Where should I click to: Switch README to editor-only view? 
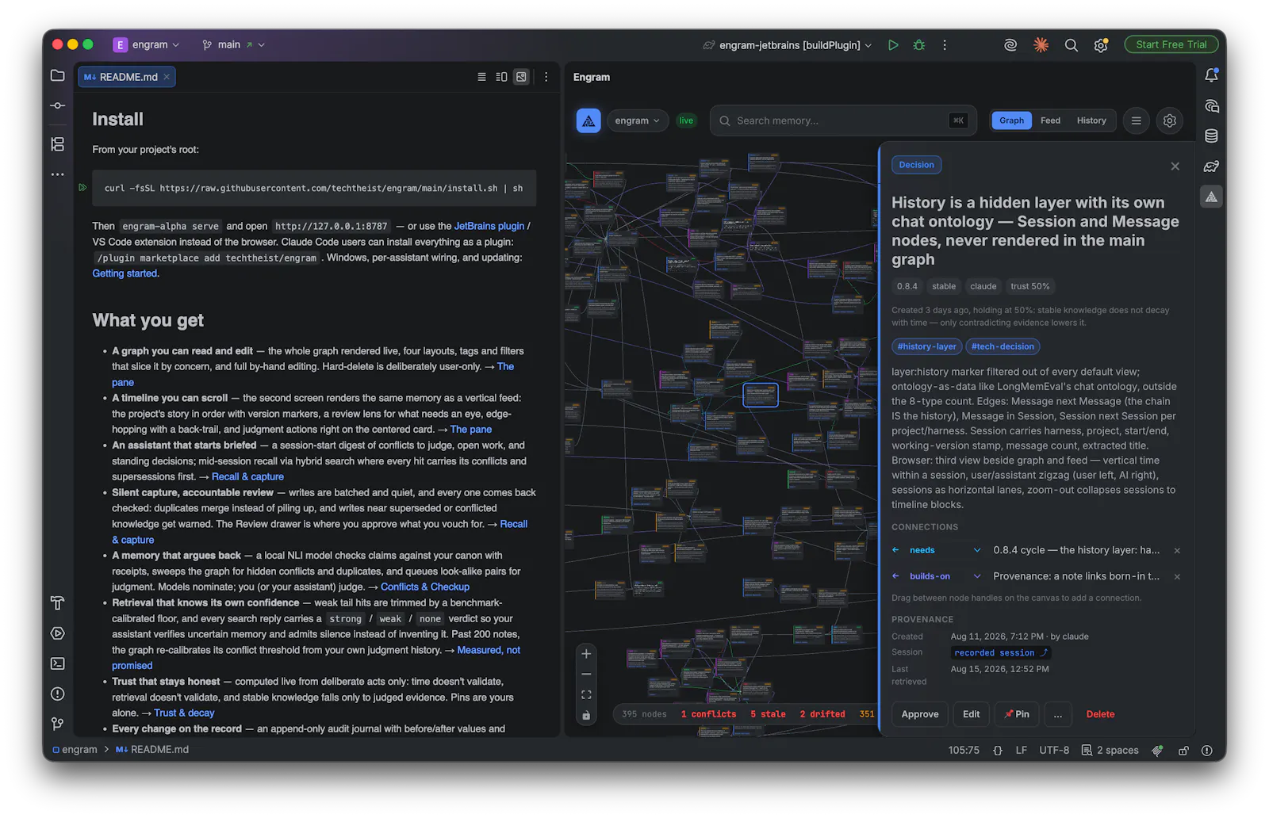coord(481,77)
